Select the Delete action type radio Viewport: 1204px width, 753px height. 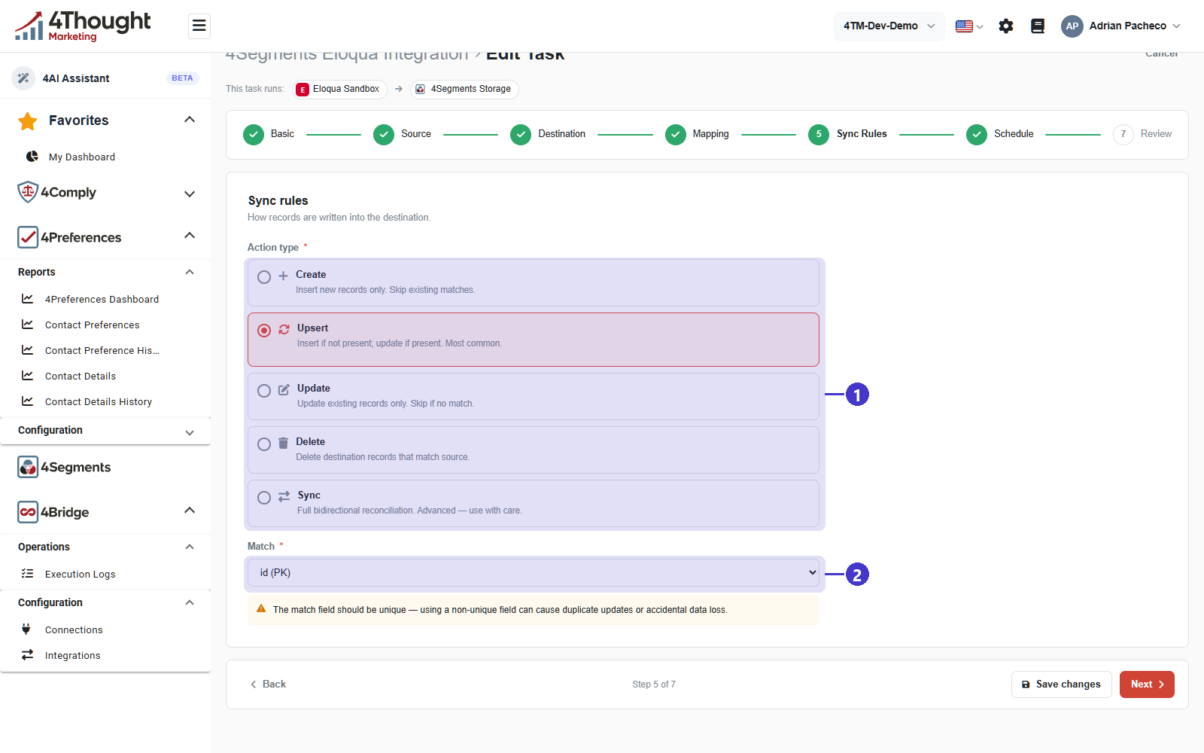coord(264,444)
